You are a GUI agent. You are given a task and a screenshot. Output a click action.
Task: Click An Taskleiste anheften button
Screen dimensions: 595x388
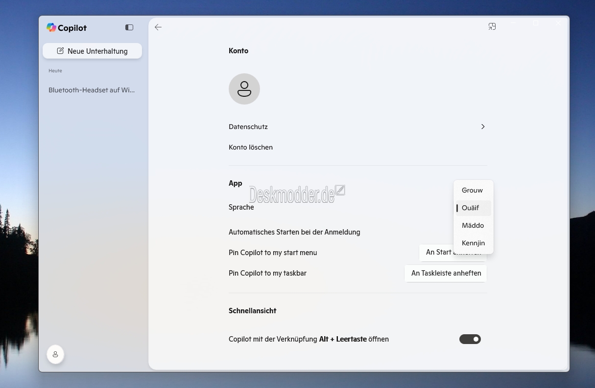[446, 273]
